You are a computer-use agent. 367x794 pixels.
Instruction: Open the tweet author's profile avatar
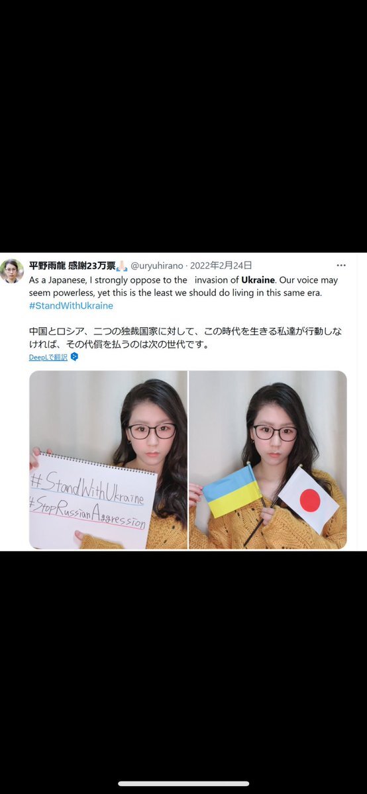point(12,271)
